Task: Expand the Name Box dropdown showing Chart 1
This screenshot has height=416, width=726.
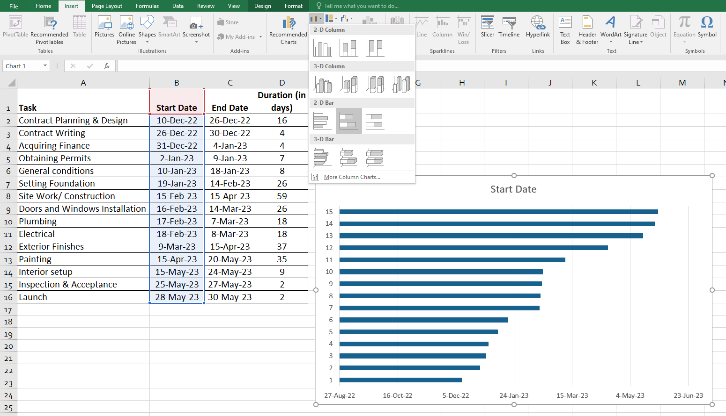Action: [45, 66]
